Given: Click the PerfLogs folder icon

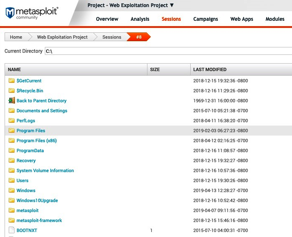Looking at the screenshot, I should coord(12,121).
